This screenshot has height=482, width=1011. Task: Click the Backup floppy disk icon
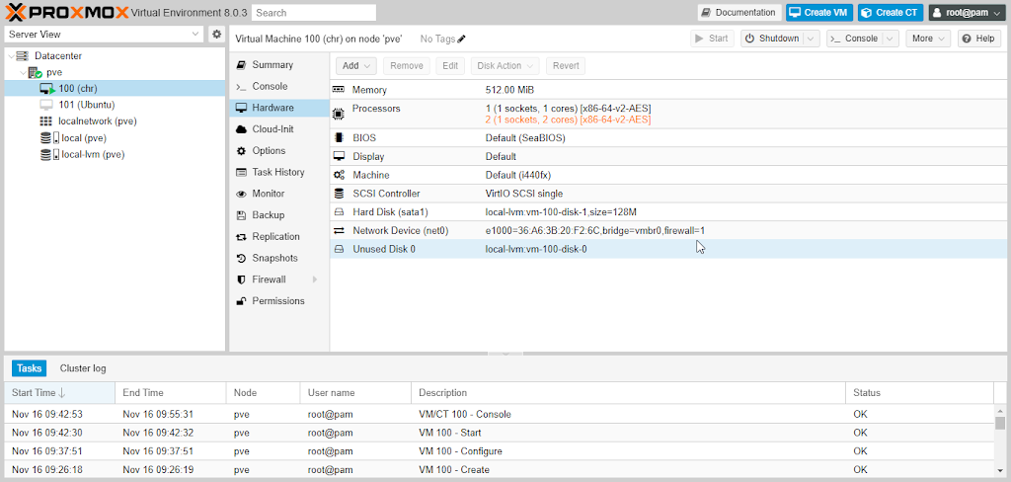(x=241, y=215)
